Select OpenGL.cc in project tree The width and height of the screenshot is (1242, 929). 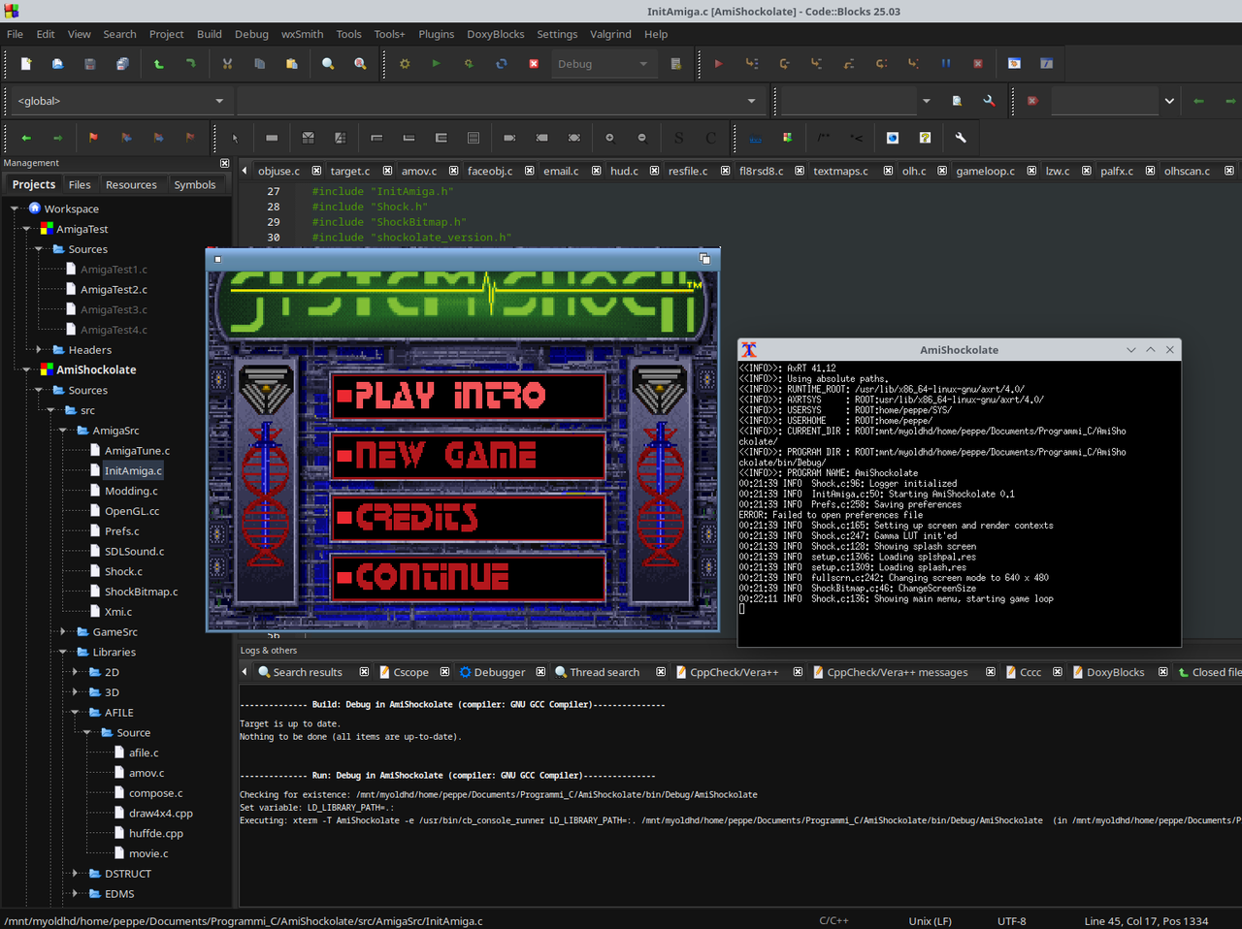tap(132, 511)
